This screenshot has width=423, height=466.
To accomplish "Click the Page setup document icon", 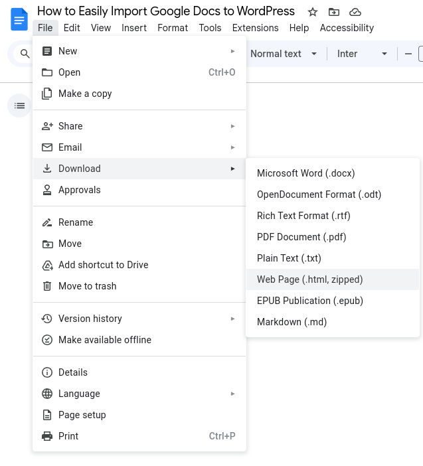I will (x=47, y=415).
